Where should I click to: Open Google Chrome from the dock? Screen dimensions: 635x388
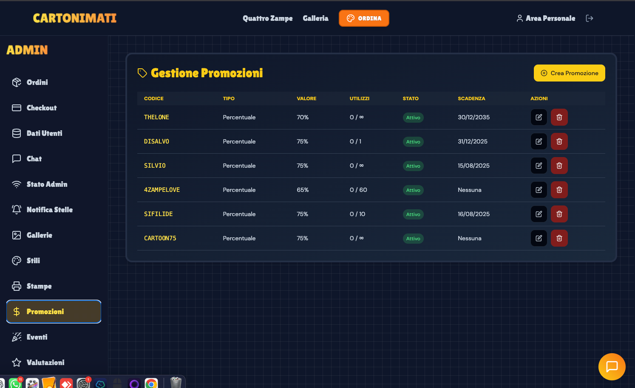(151, 383)
